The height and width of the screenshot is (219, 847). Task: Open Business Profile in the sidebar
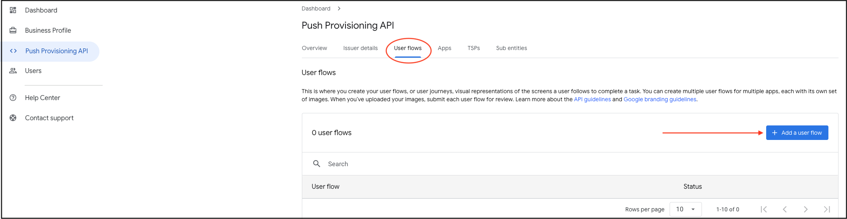coord(48,30)
